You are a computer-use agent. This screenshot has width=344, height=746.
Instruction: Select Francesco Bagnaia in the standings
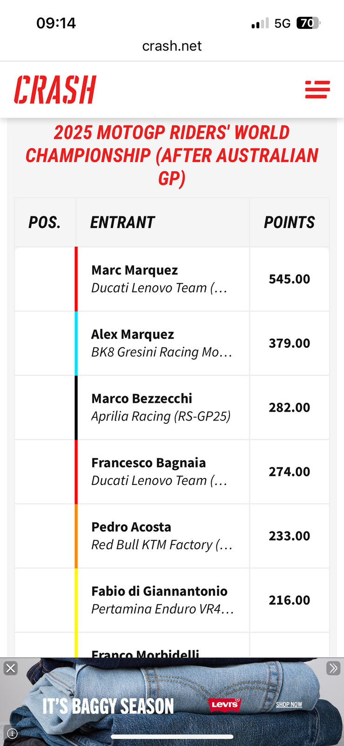[x=148, y=463]
